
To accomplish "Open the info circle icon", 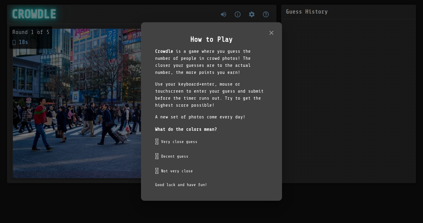I will tap(238, 14).
